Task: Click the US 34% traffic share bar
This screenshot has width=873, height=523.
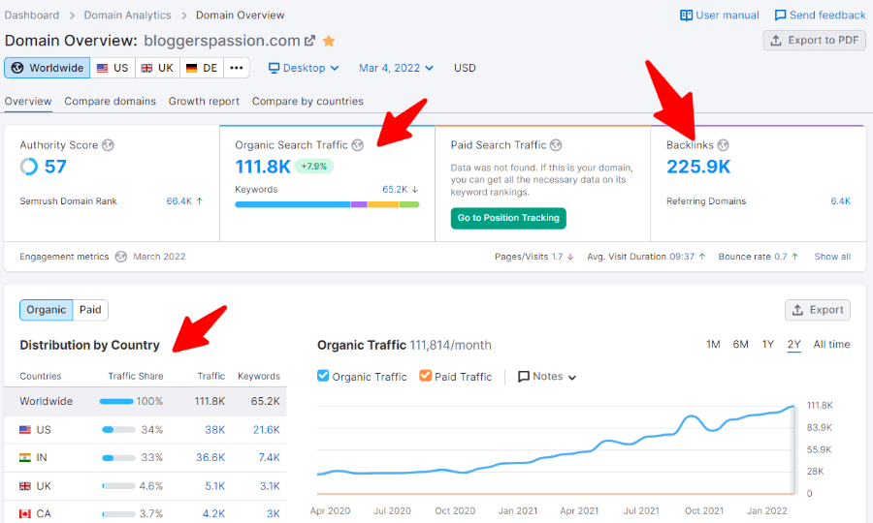Action: [x=119, y=430]
